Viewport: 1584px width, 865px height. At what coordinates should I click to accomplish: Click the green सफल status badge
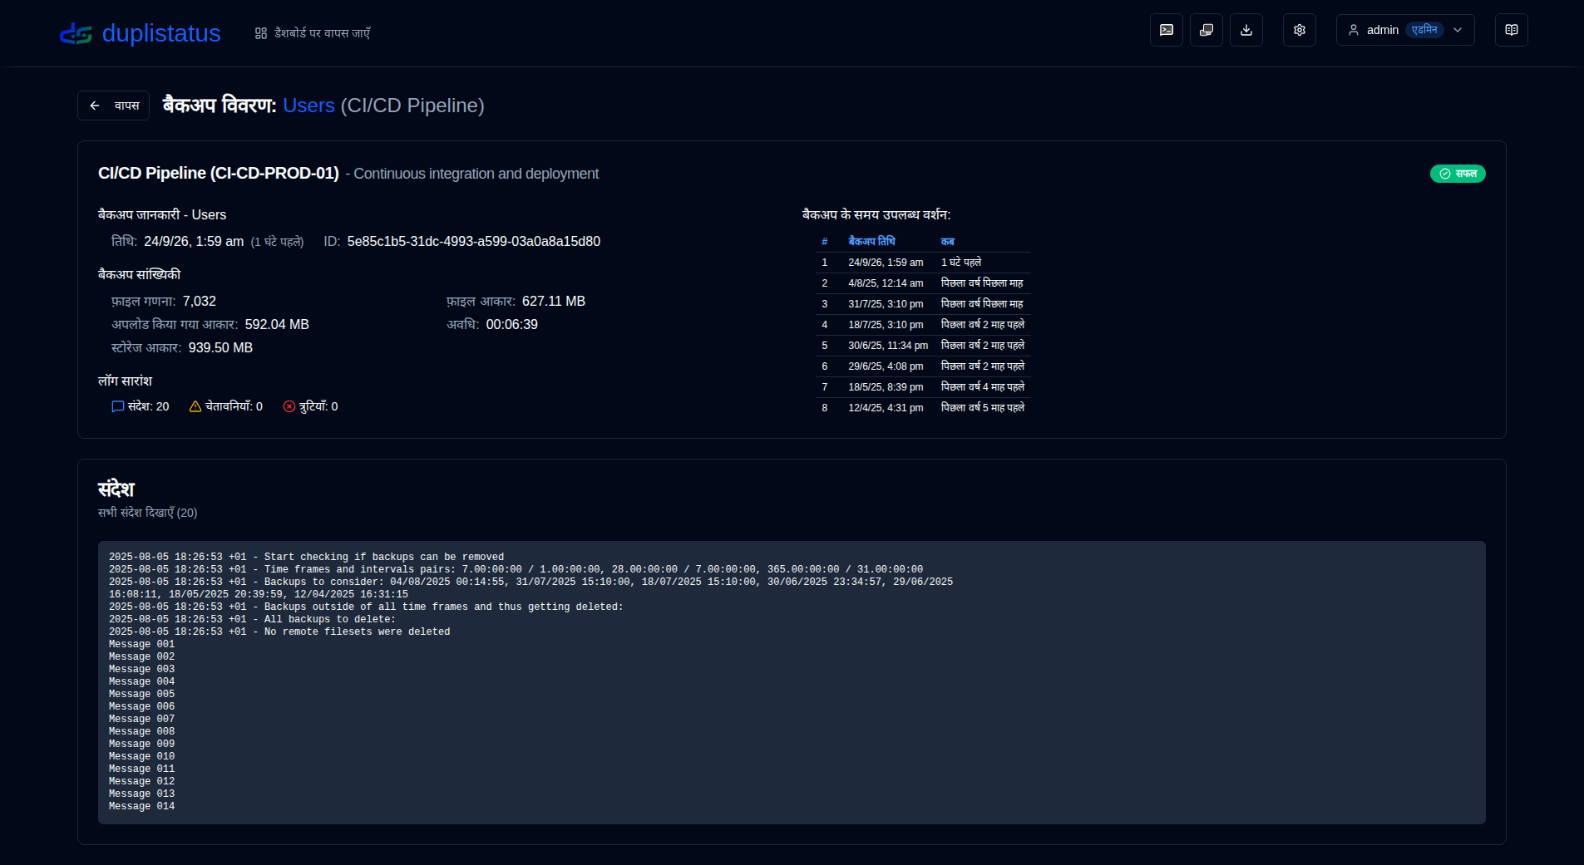click(x=1458, y=174)
